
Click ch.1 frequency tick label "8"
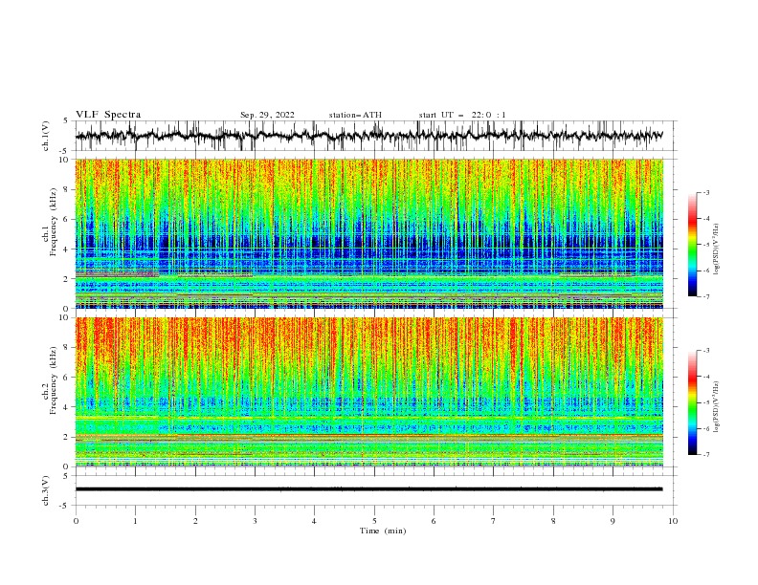(66, 189)
